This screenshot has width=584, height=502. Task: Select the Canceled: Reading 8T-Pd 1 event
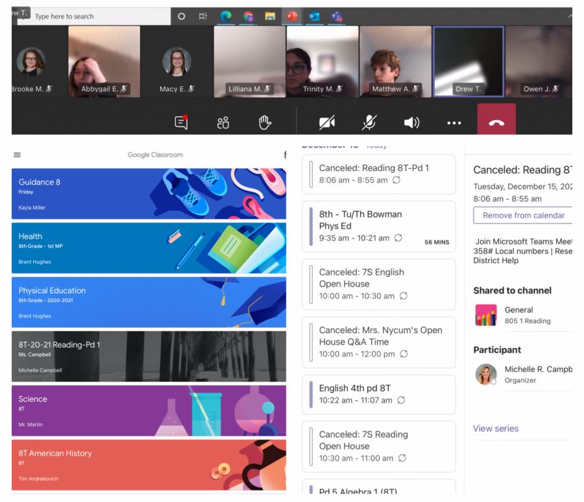[379, 175]
